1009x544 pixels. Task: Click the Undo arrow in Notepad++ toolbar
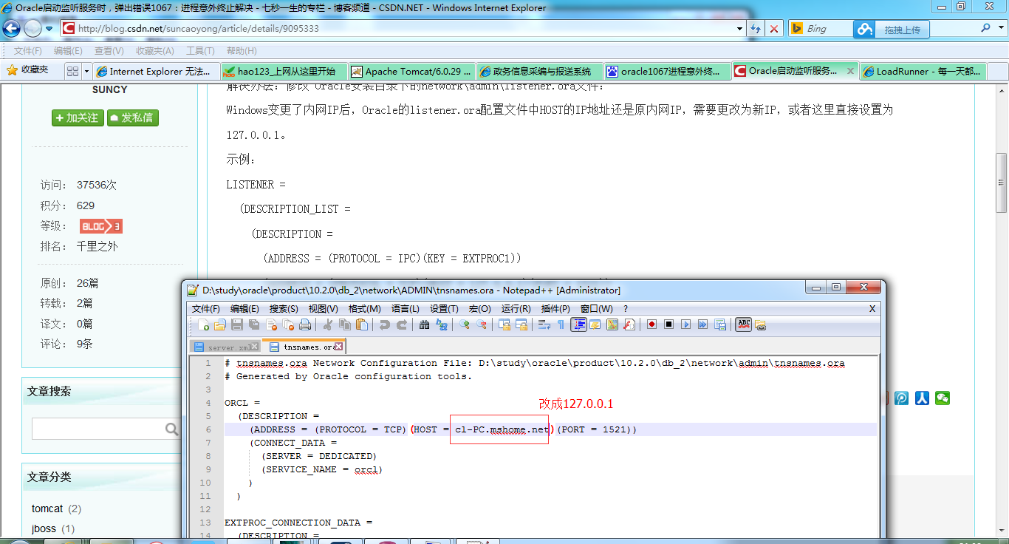tap(384, 324)
